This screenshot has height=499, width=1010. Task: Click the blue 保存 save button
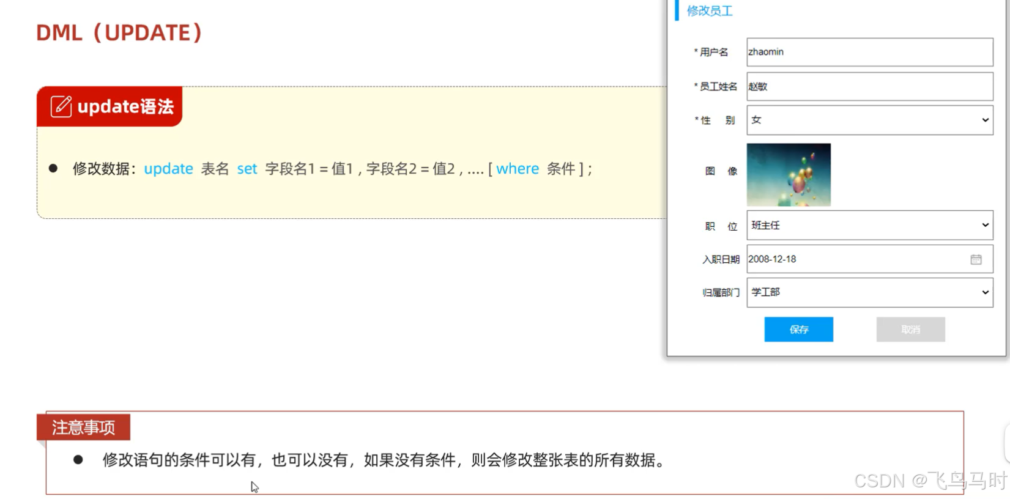[x=798, y=329]
